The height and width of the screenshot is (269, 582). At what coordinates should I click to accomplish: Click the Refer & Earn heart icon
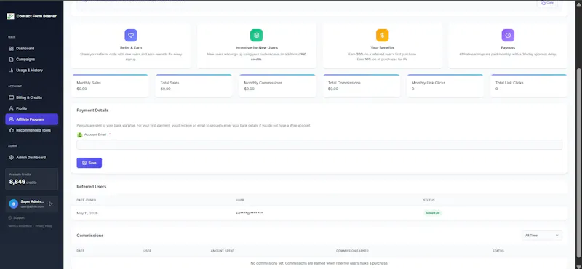tap(131, 35)
